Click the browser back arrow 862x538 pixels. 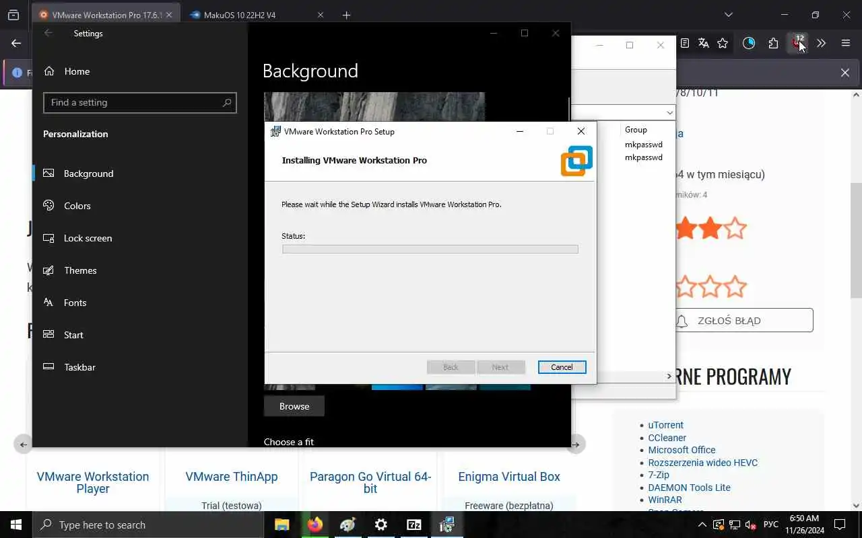coord(16,43)
